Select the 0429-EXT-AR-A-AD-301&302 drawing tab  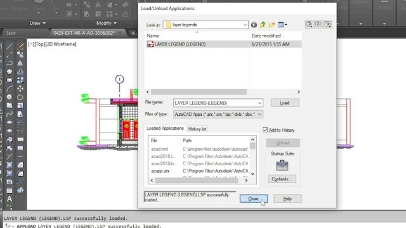tap(84, 33)
